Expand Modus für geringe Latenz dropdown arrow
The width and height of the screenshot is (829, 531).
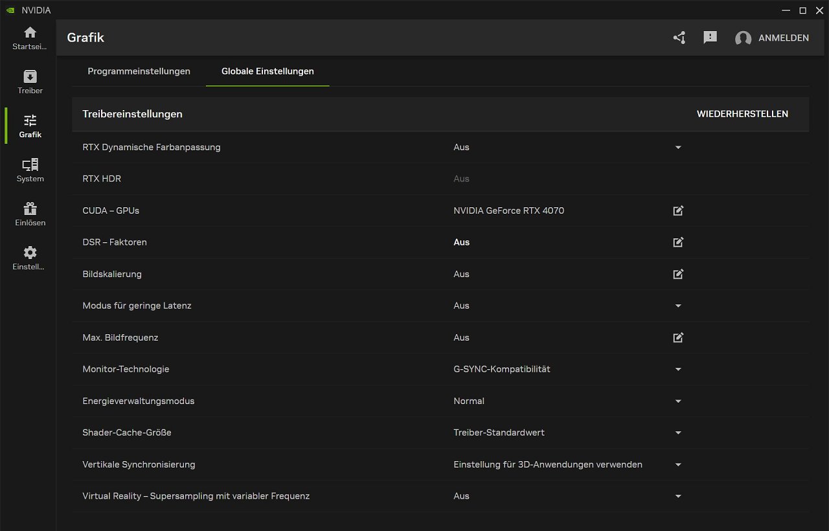point(678,306)
